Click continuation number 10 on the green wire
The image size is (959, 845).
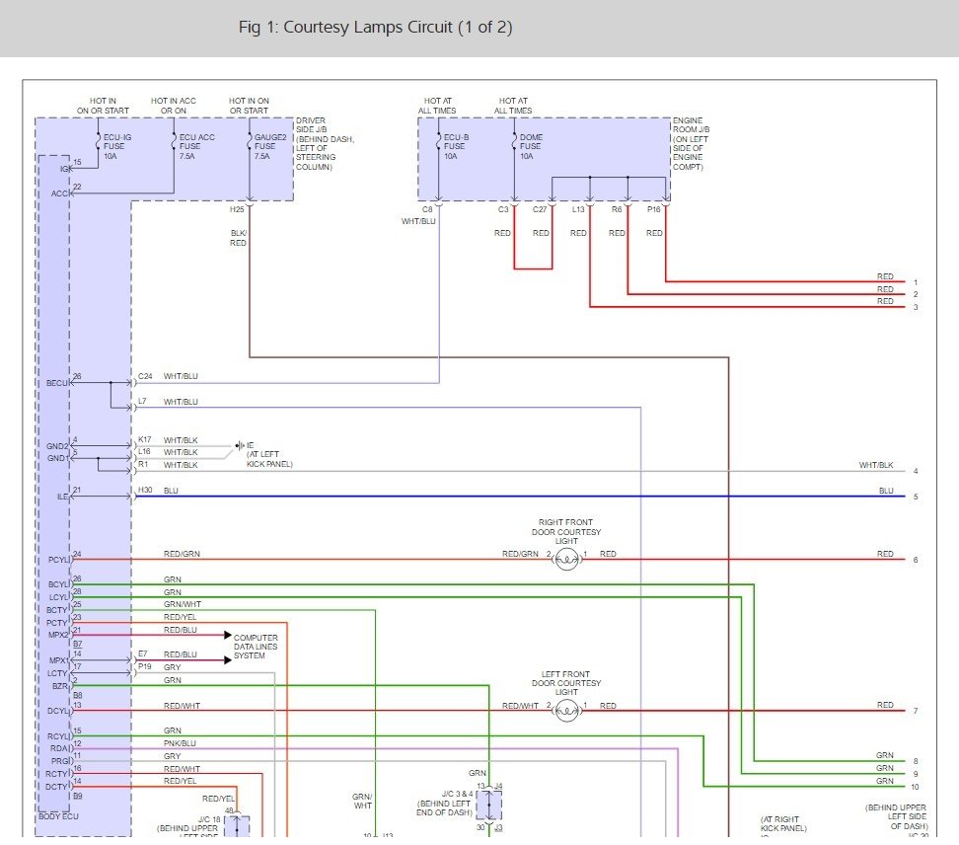pos(916,787)
